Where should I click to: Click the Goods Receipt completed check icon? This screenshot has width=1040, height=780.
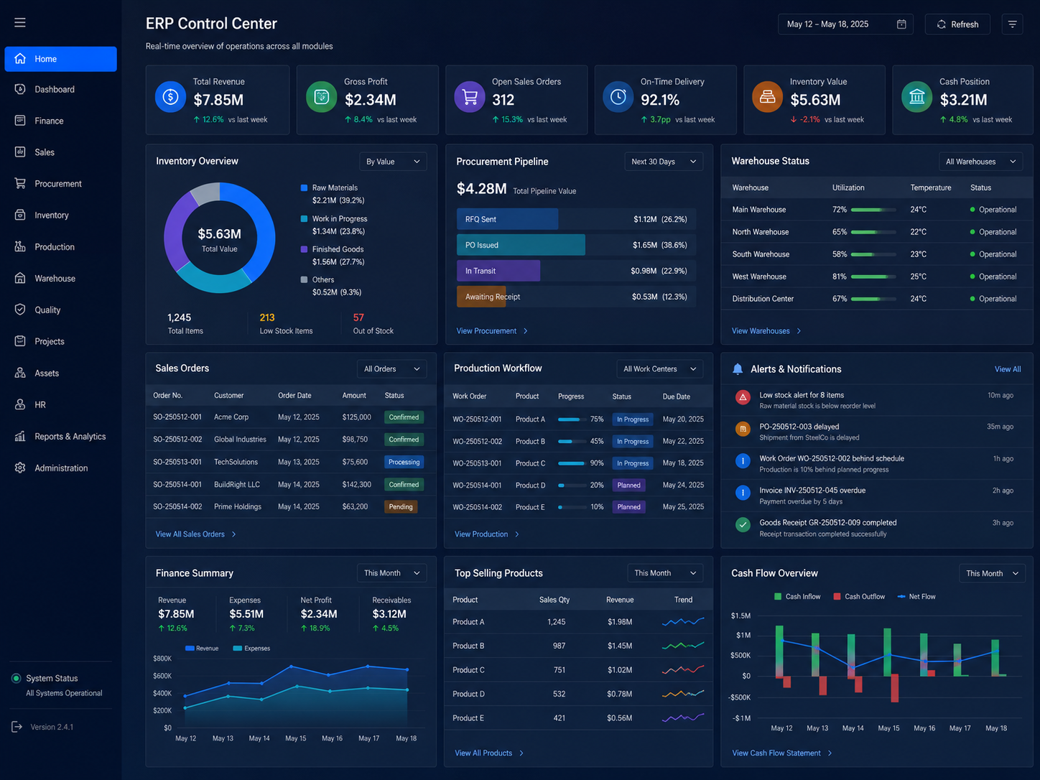pos(743,525)
